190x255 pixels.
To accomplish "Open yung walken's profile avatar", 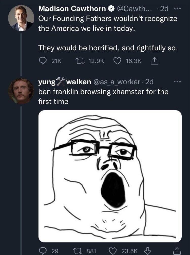I will click(21, 91).
